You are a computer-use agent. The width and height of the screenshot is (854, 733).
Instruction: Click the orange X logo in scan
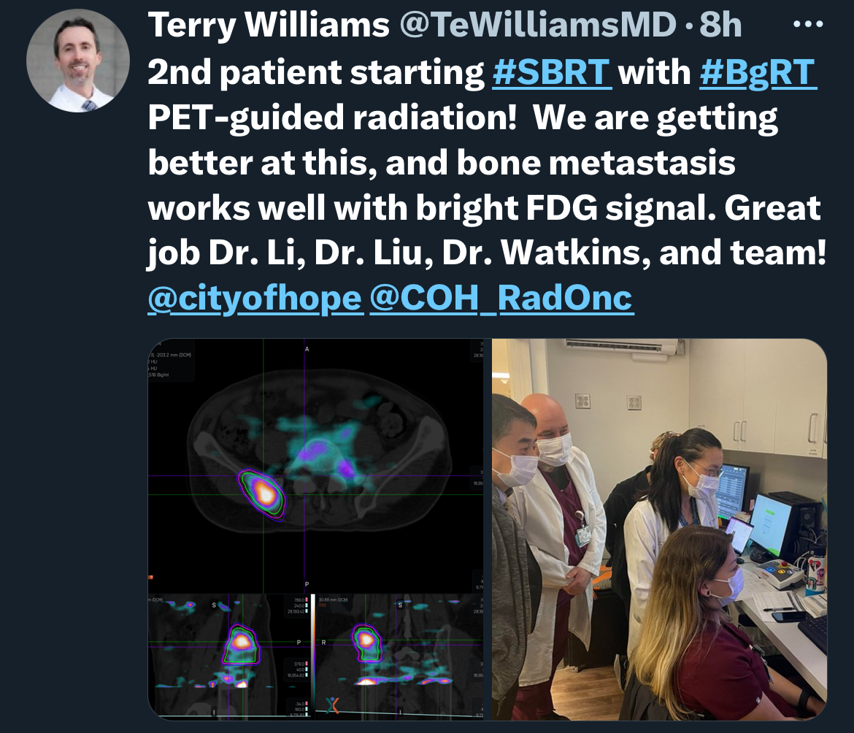[333, 705]
